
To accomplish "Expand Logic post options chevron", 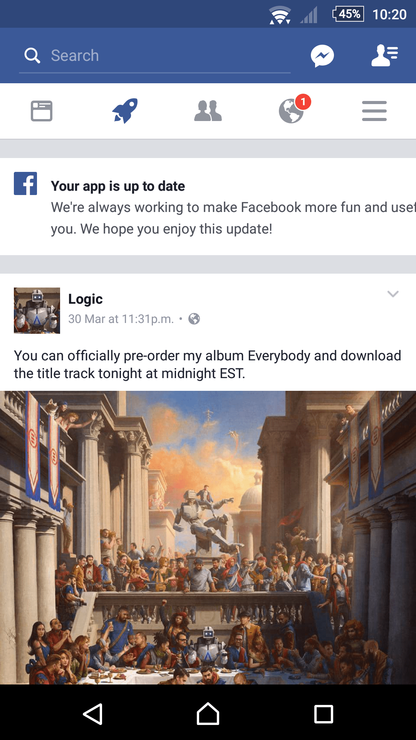I will (x=393, y=294).
